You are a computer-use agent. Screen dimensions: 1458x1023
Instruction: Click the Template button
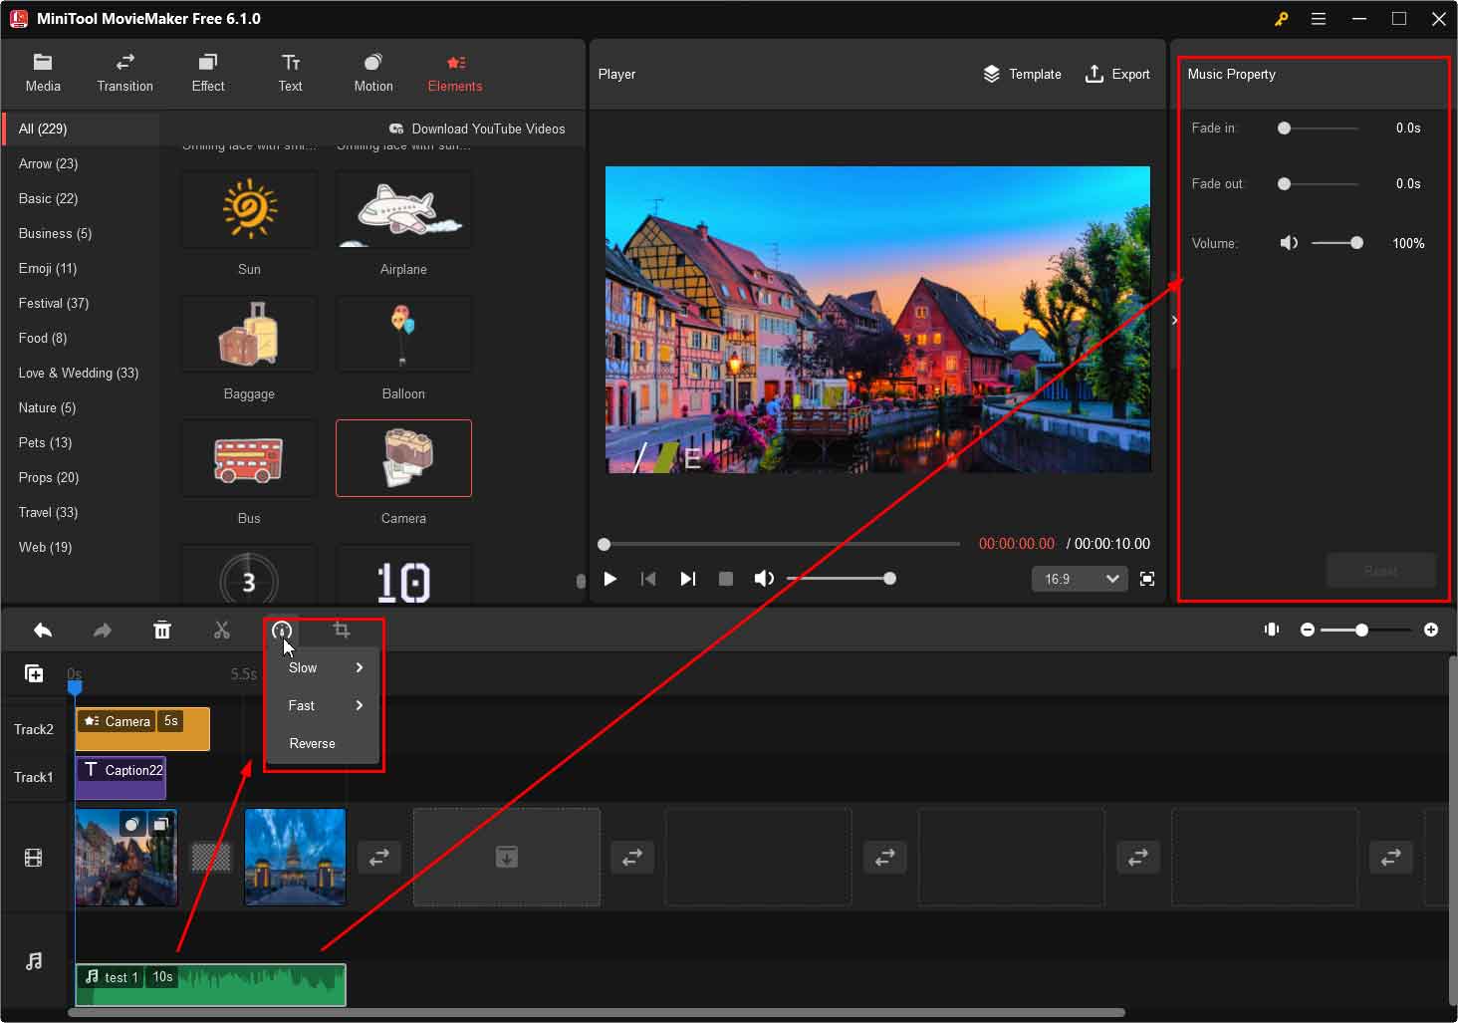(x=1023, y=74)
